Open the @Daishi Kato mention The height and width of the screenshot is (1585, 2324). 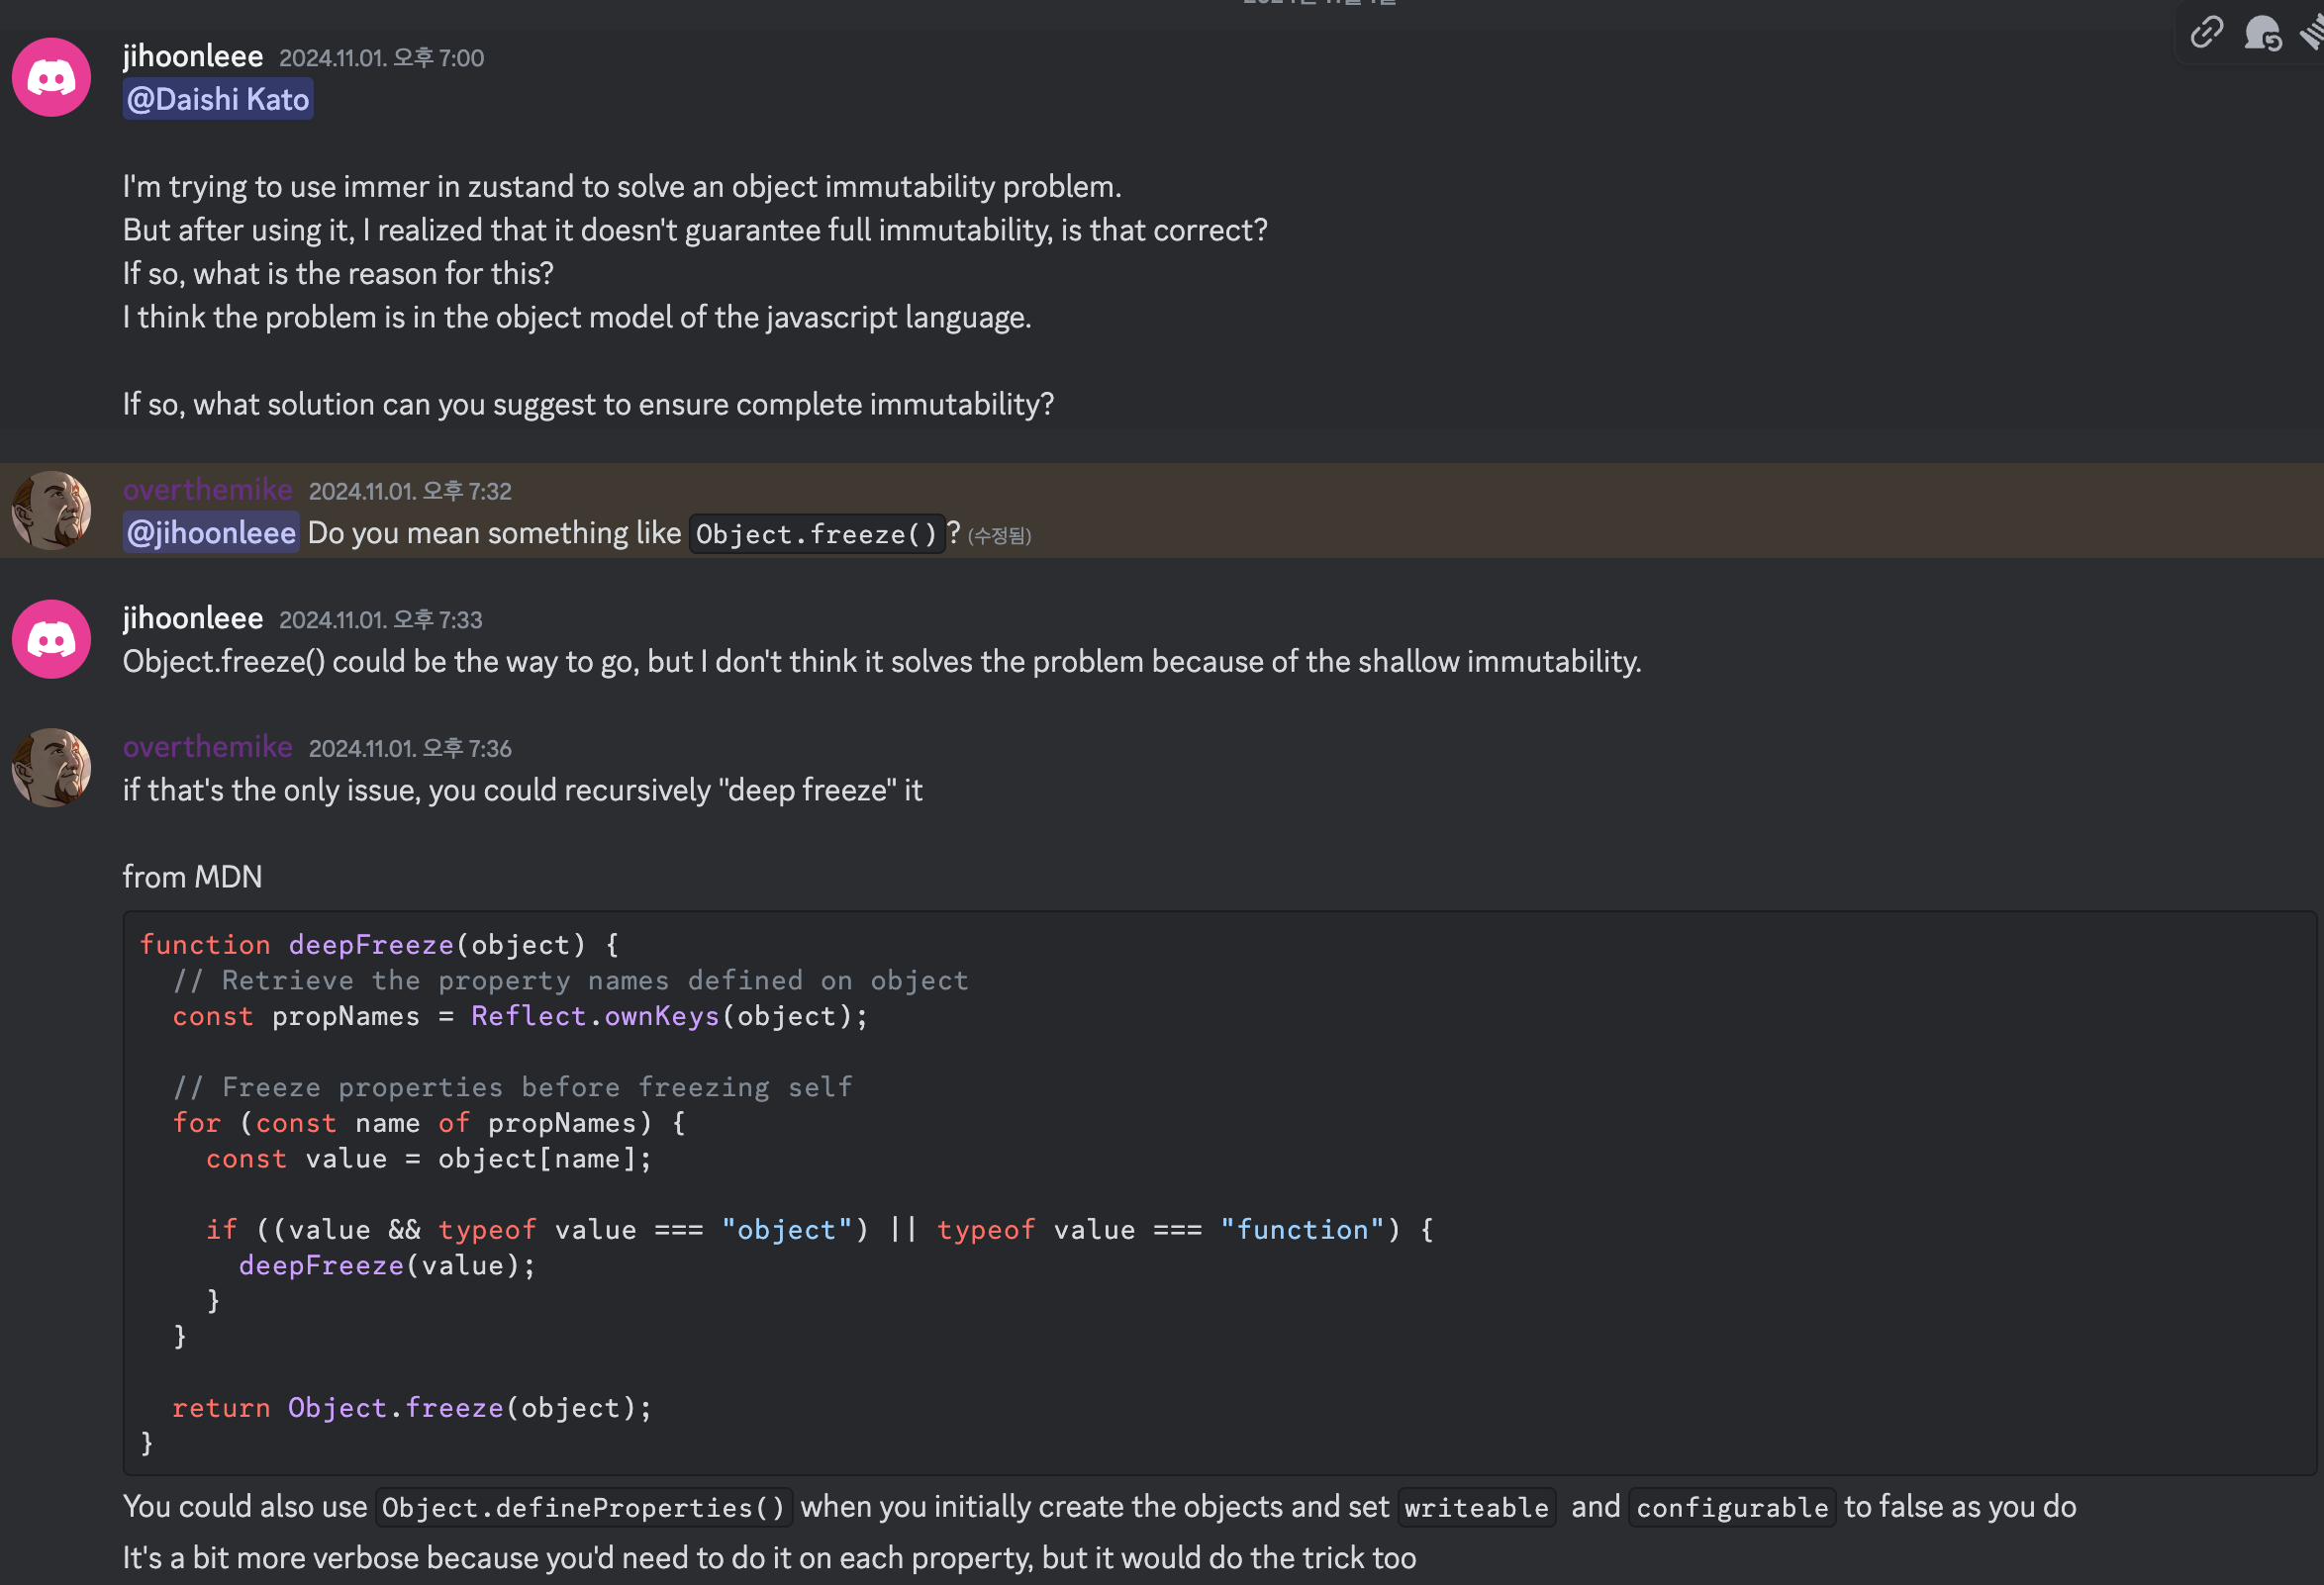click(218, 100)
